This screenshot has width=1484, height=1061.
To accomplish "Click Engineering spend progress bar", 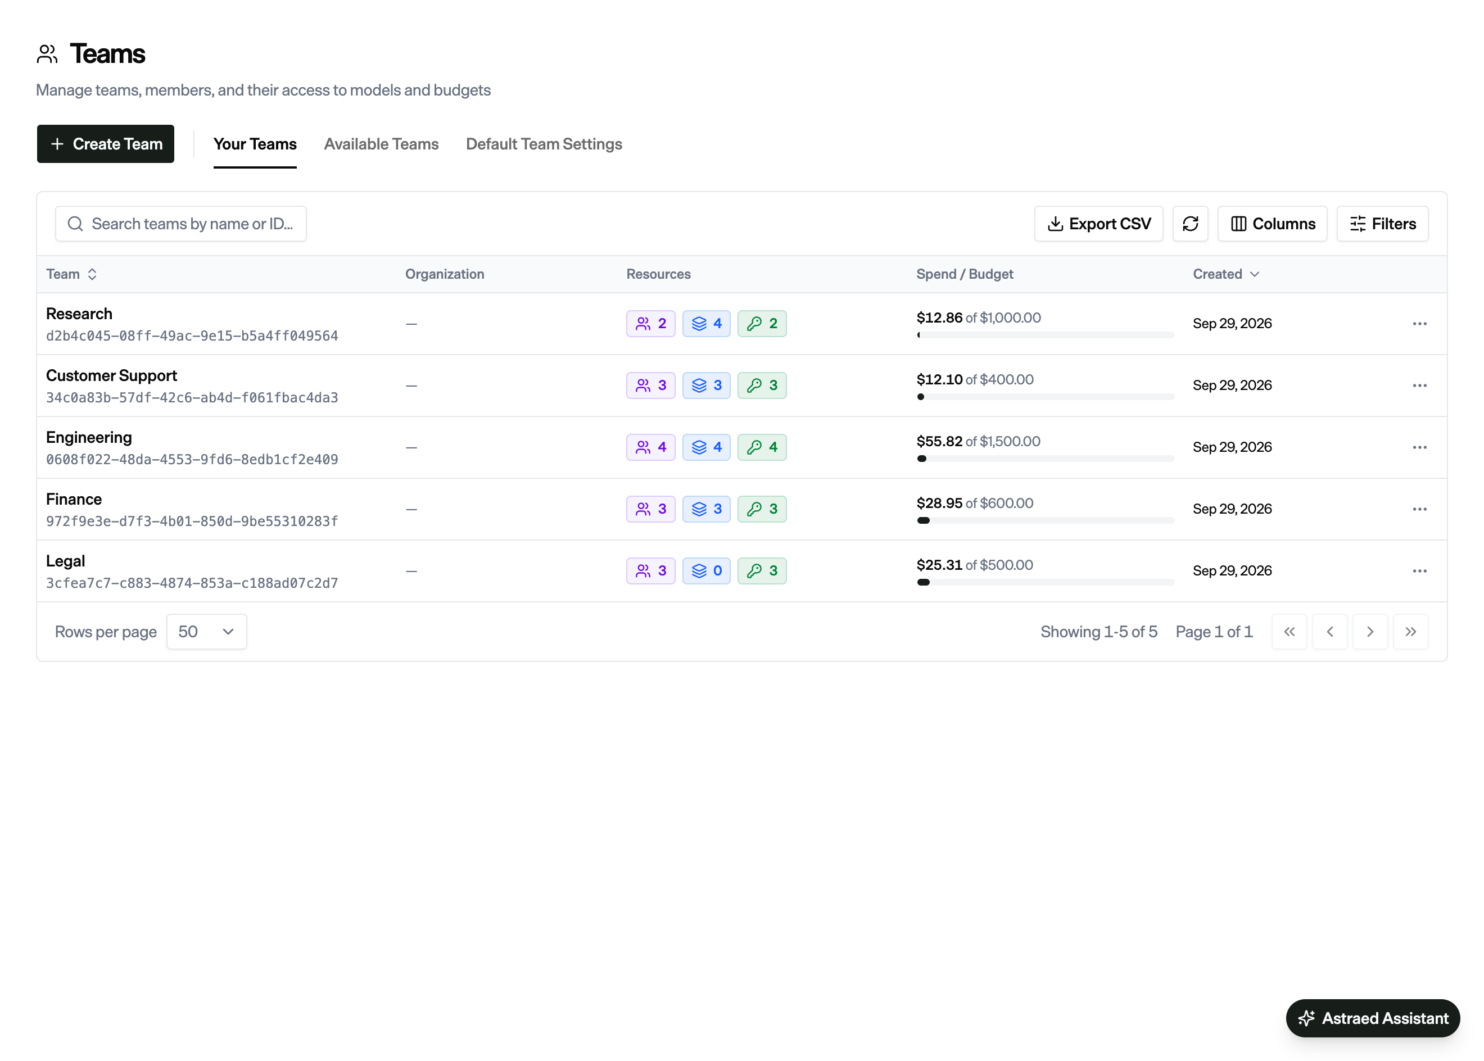I will (x=1045, y=459).
